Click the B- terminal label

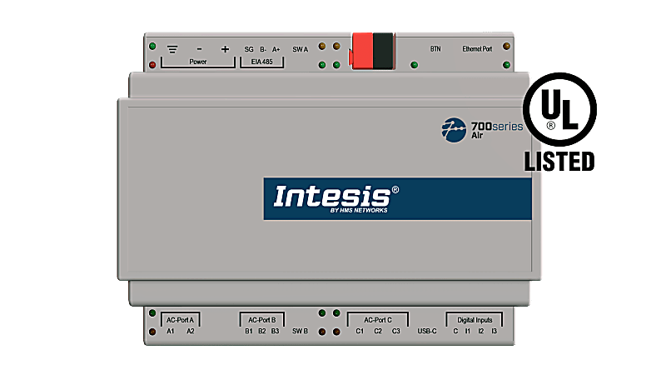click(263, 49)
